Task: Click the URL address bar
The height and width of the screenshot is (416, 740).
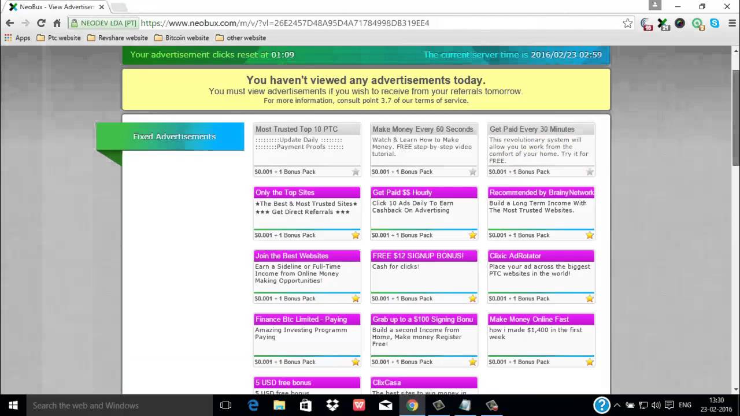Action: click(379, 23)
